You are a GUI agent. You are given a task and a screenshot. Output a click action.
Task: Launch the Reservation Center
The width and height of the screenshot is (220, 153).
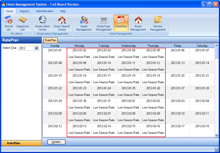[x=42, y=23]
